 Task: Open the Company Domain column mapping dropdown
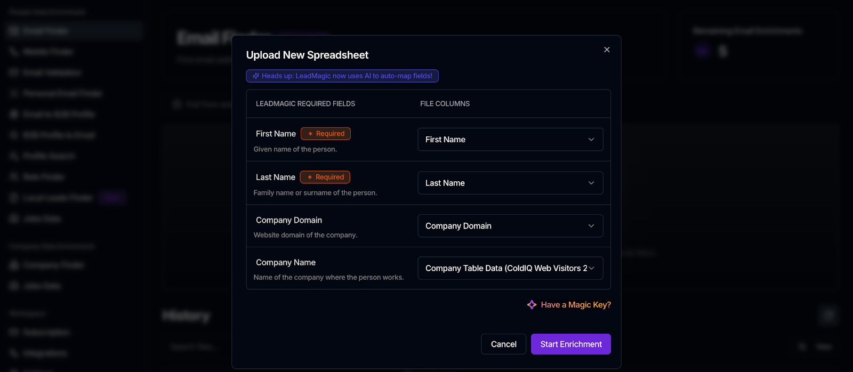[510, 226]
